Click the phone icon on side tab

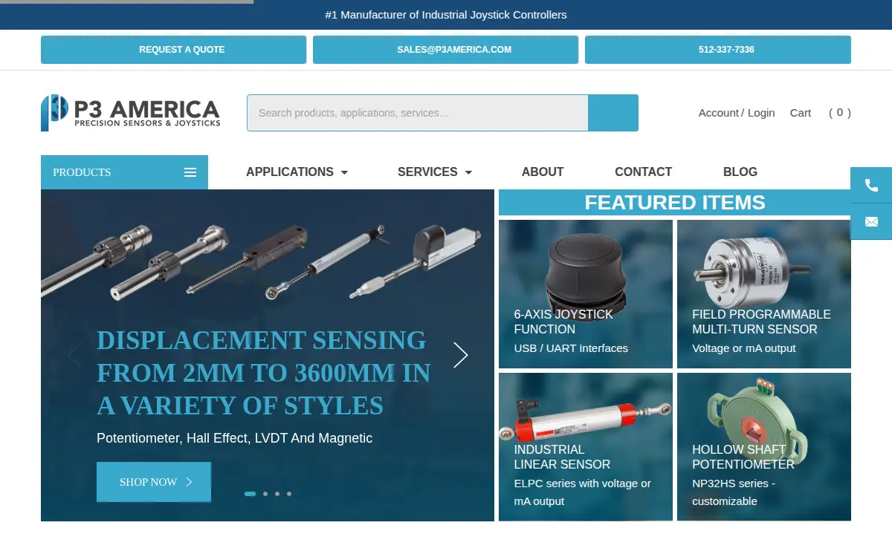click(x=871, y=186)
